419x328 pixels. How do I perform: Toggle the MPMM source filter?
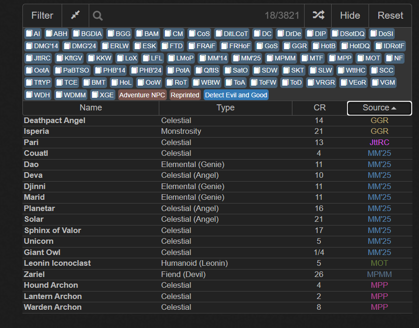click(281, 58)
